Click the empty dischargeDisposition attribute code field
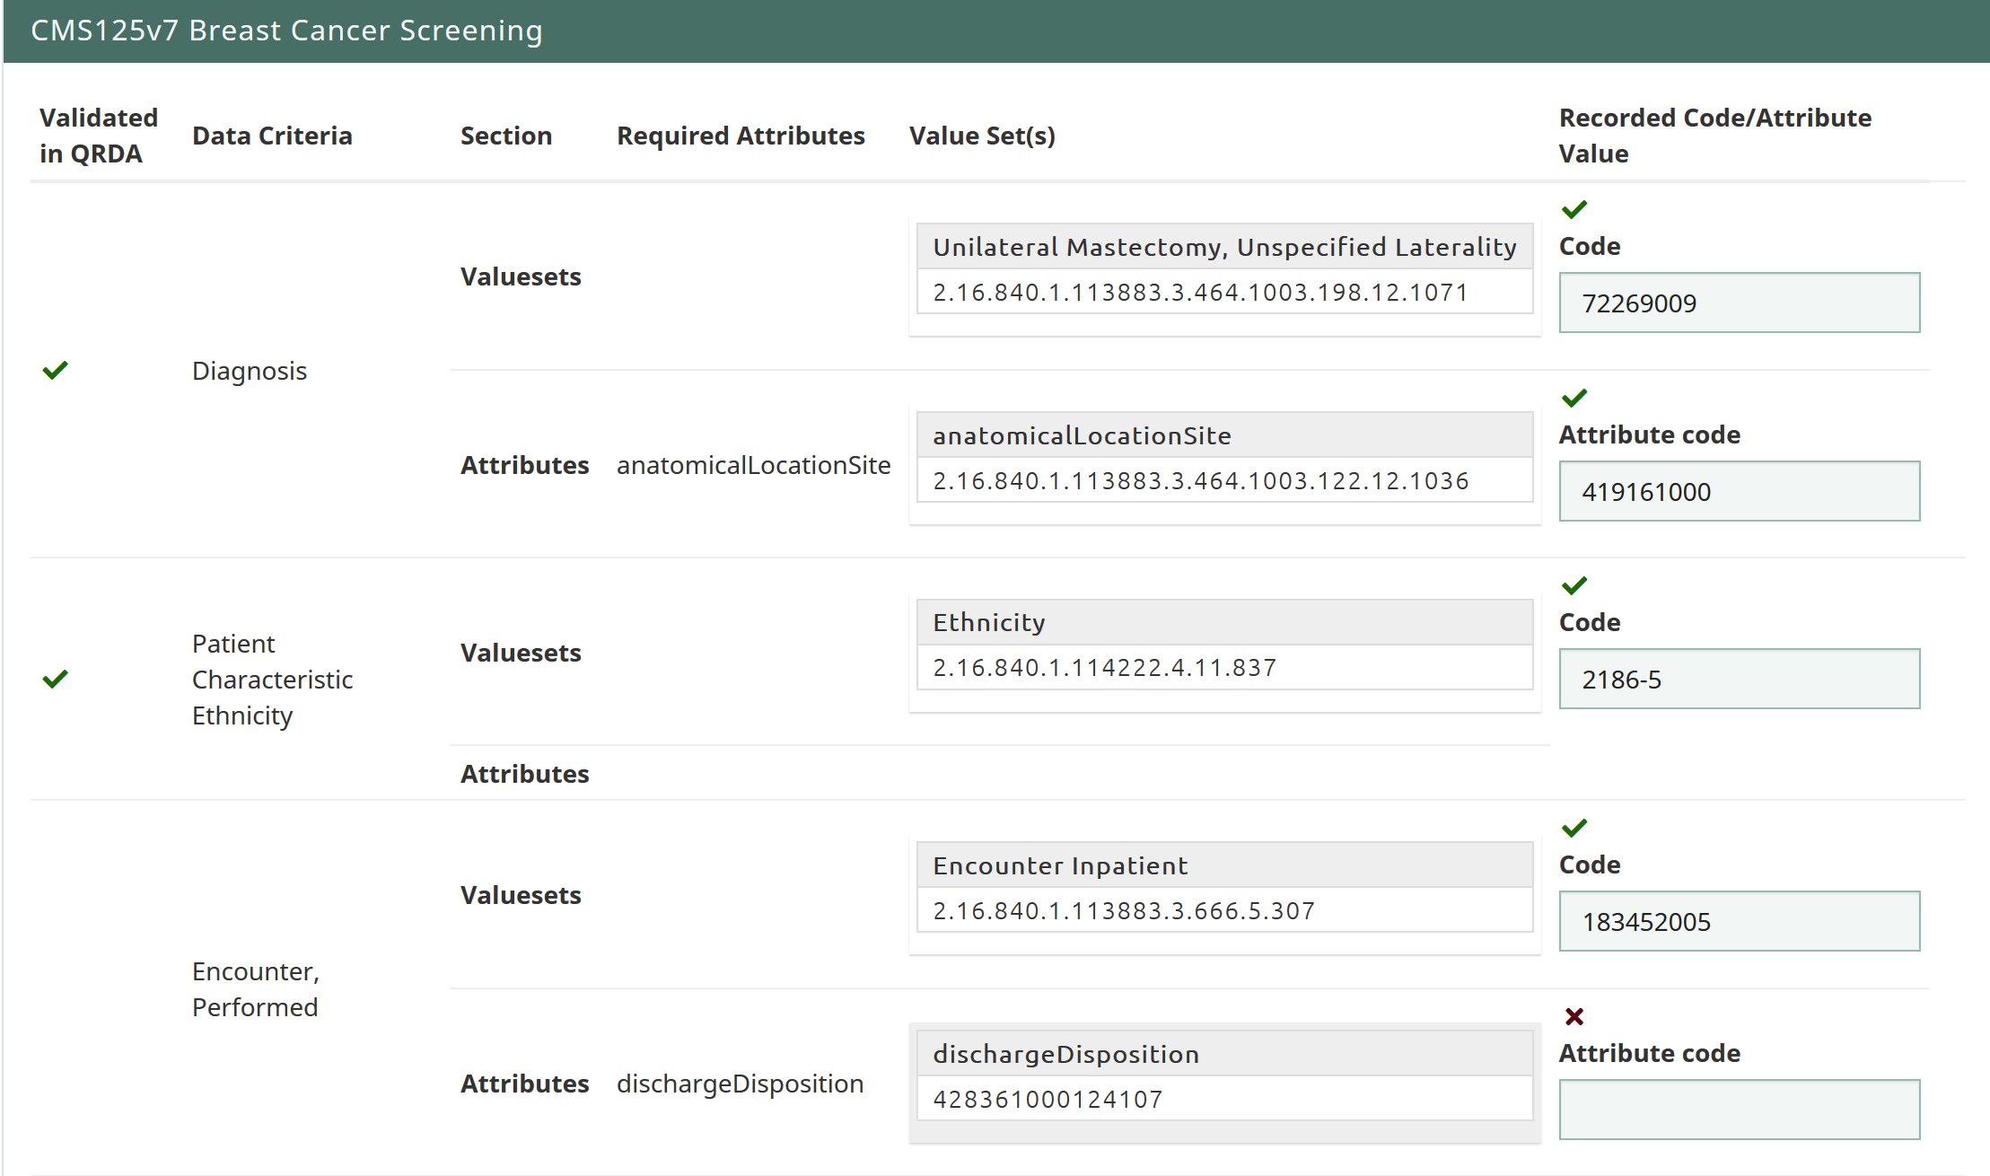This screenshot has height=1176, width=1990. pyautogui.click(x=1738, y=1110)
